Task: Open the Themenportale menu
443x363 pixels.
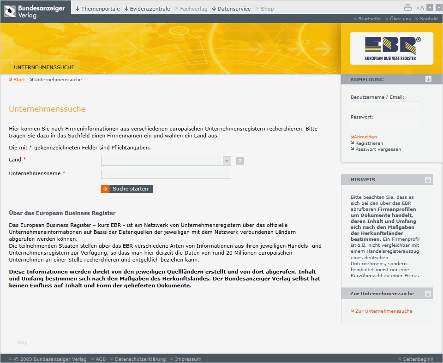Action: point(97,9)
